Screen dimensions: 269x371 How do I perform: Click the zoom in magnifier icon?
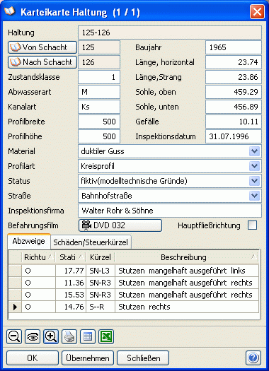click(51, 336)
